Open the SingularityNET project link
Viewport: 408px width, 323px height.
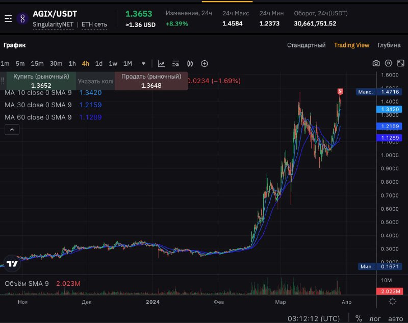pyautogui.click(x=53, y=24)
